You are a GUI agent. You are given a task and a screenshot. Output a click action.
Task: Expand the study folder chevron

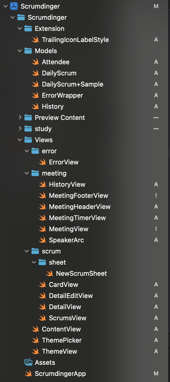click(20, 129)
